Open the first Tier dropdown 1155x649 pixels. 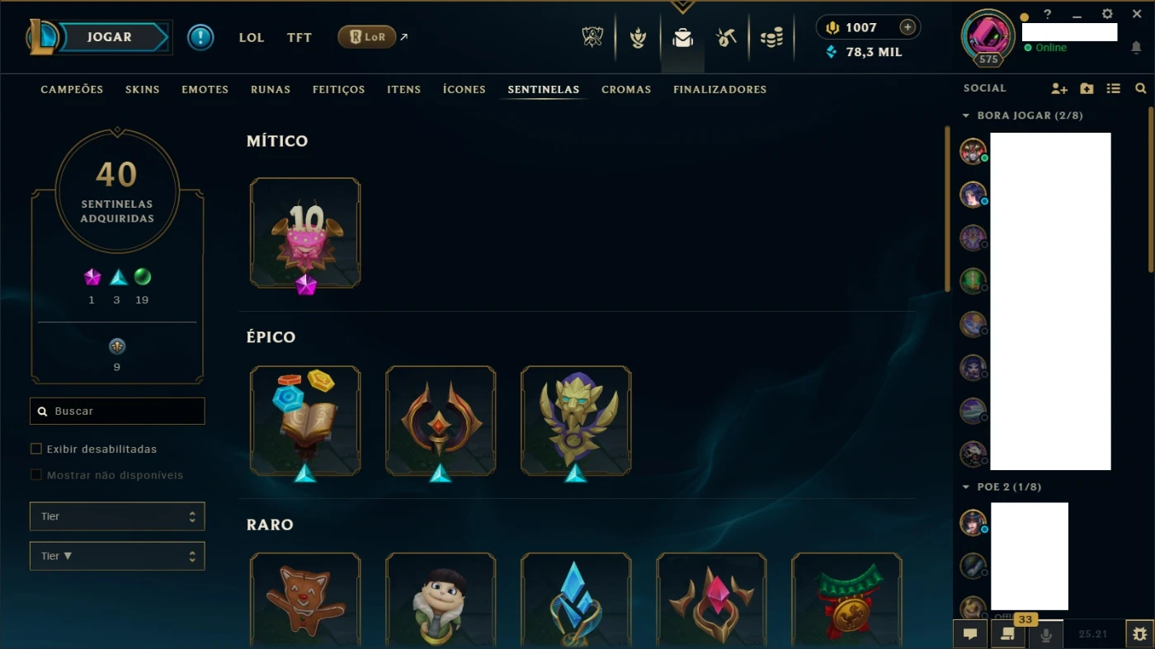tap(117, 516)
